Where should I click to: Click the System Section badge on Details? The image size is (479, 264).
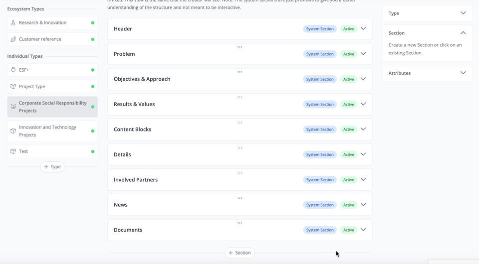[320, 154]
